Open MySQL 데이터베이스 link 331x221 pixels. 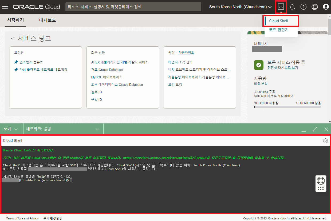[x=107, y=77]
